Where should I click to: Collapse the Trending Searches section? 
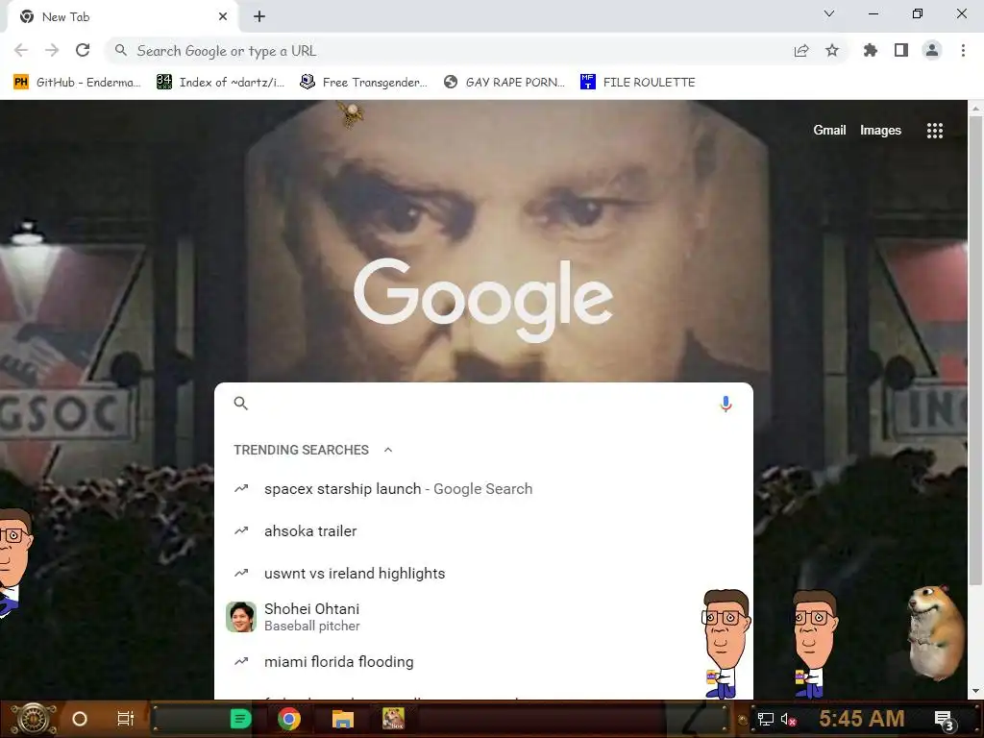(388, 450)
